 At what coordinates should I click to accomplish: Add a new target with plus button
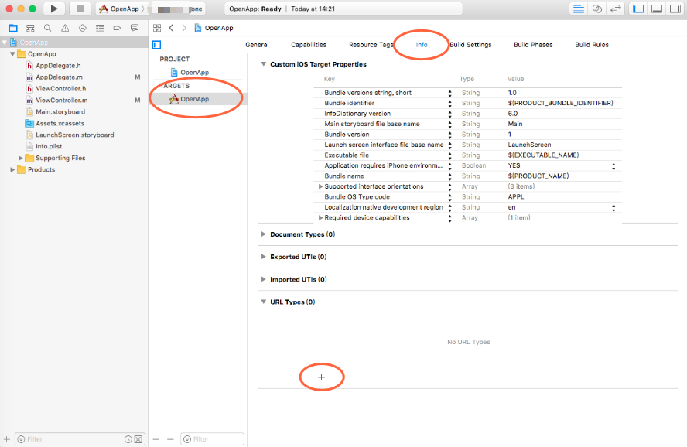[156, 439]
